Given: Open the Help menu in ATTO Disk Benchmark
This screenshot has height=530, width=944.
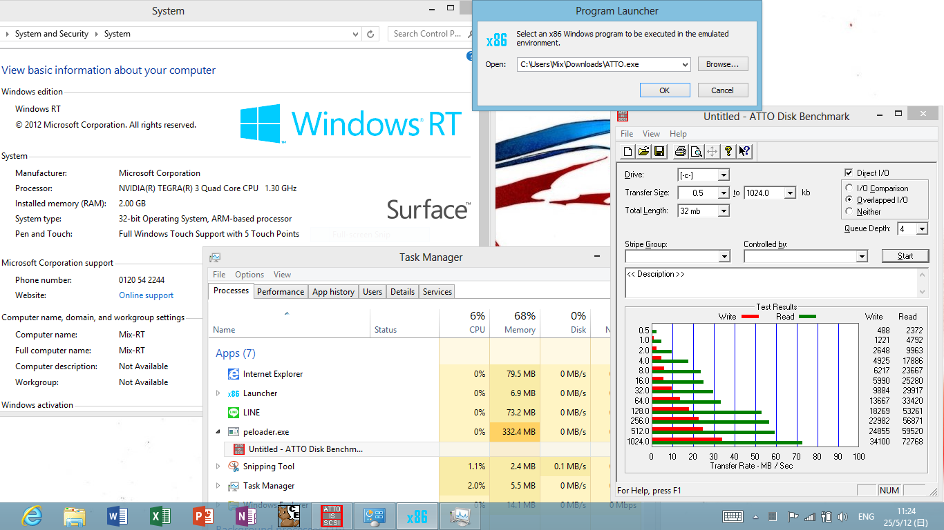Looking at the screenshot, I should click(678, 134).
